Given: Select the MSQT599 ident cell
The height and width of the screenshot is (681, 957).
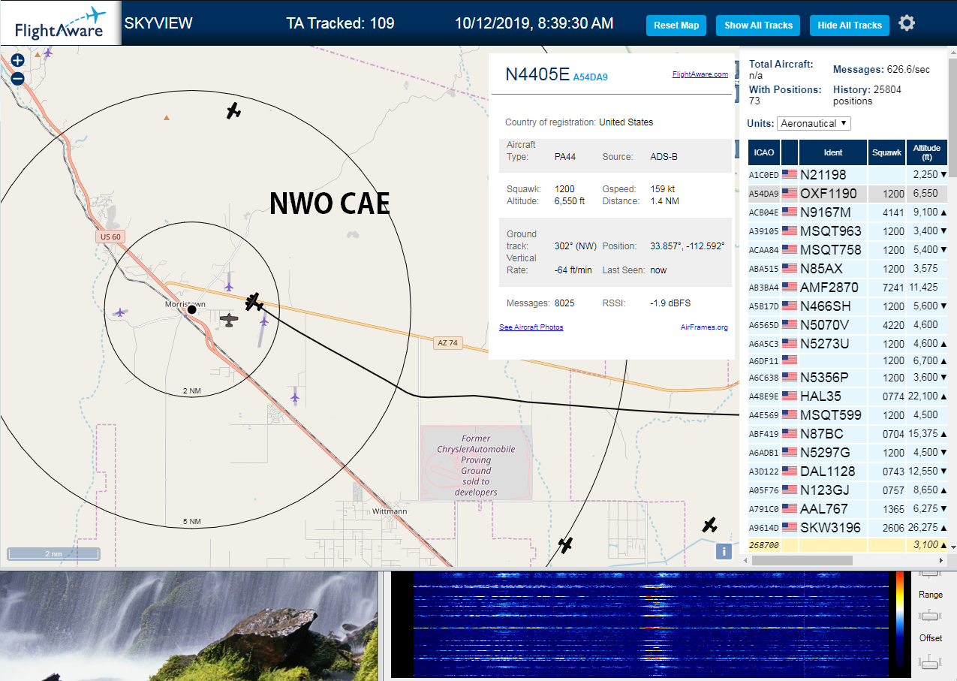Looking at the screenshot, I should coord(833,414).
